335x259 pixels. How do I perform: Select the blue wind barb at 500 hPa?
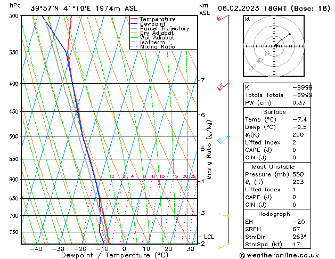coord(222,139)
